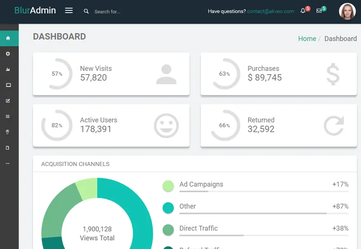Open the edit form sidebar icon
Screen dimensions: 361x249
point(8,101)
